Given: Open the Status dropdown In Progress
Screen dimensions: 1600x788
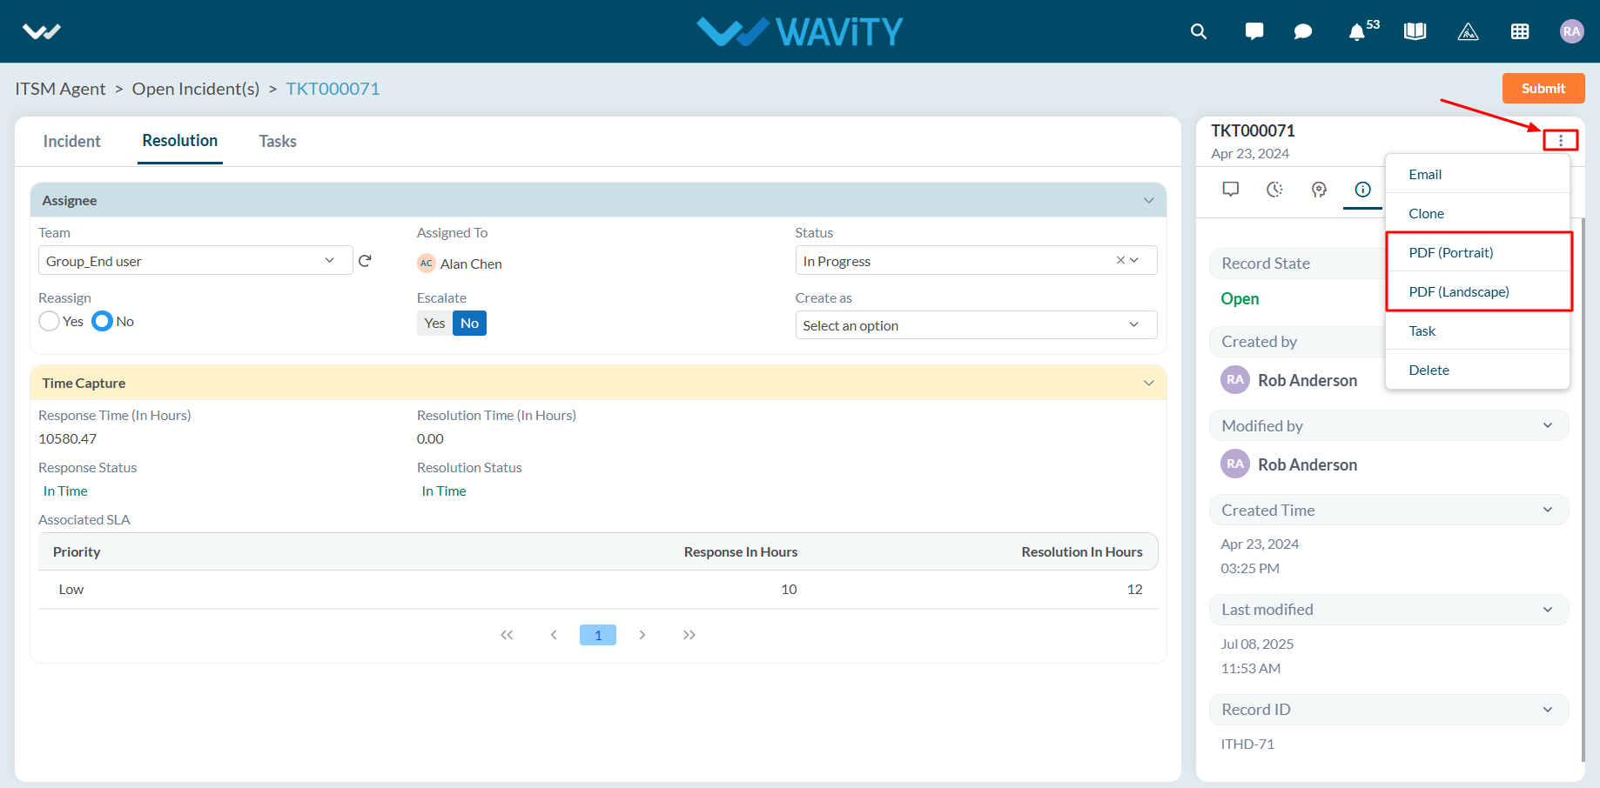Looking at the screenshot, I should [976, 260].
